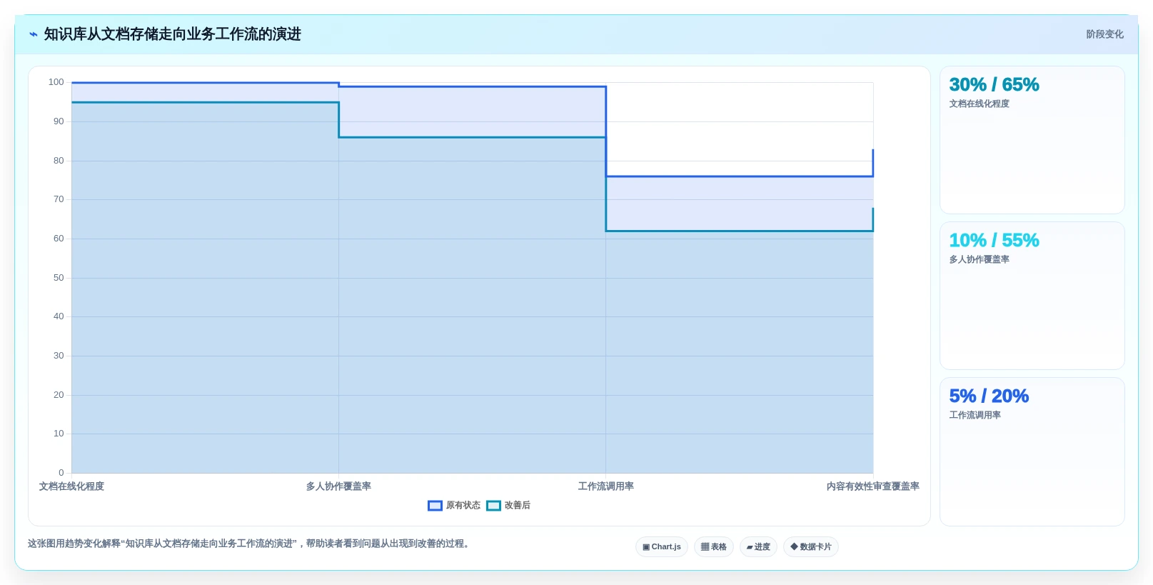Viewport: 1153px width, 585px height.
Task: Click the card label 工作流调用率
Action: point(975,415)
